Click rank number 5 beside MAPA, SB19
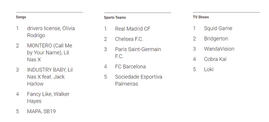 17,111
